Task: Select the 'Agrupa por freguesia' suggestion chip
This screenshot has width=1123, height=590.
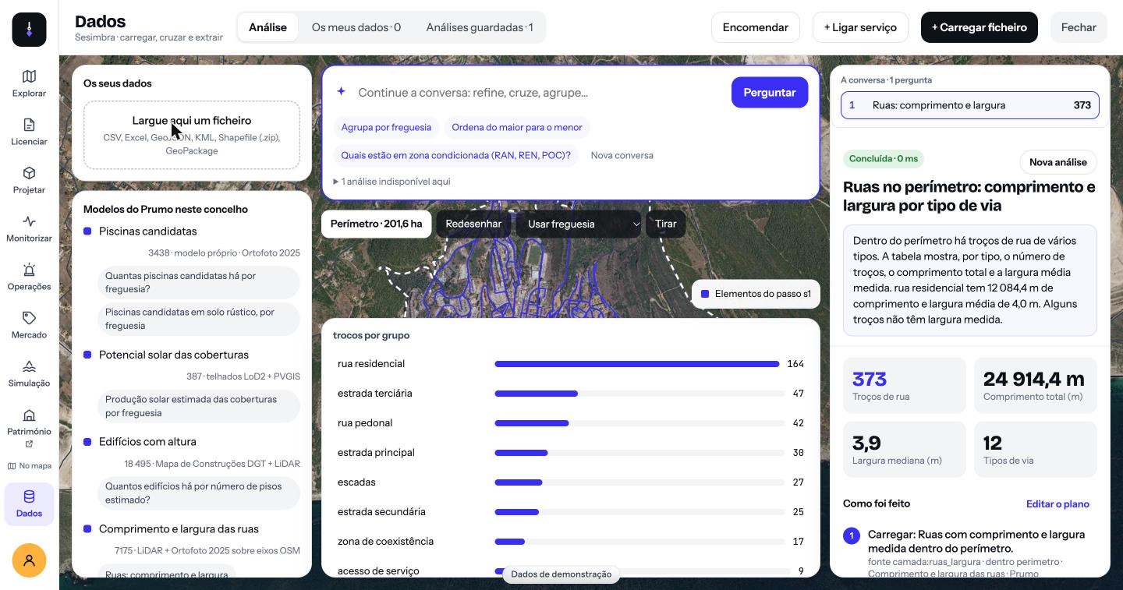Action: pos(386,127)
